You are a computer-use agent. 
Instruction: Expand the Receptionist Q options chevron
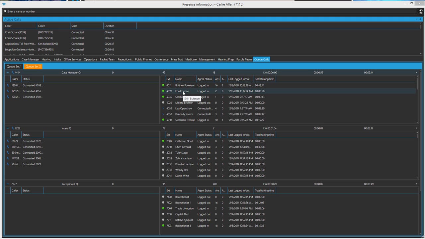tap(416, 184)
